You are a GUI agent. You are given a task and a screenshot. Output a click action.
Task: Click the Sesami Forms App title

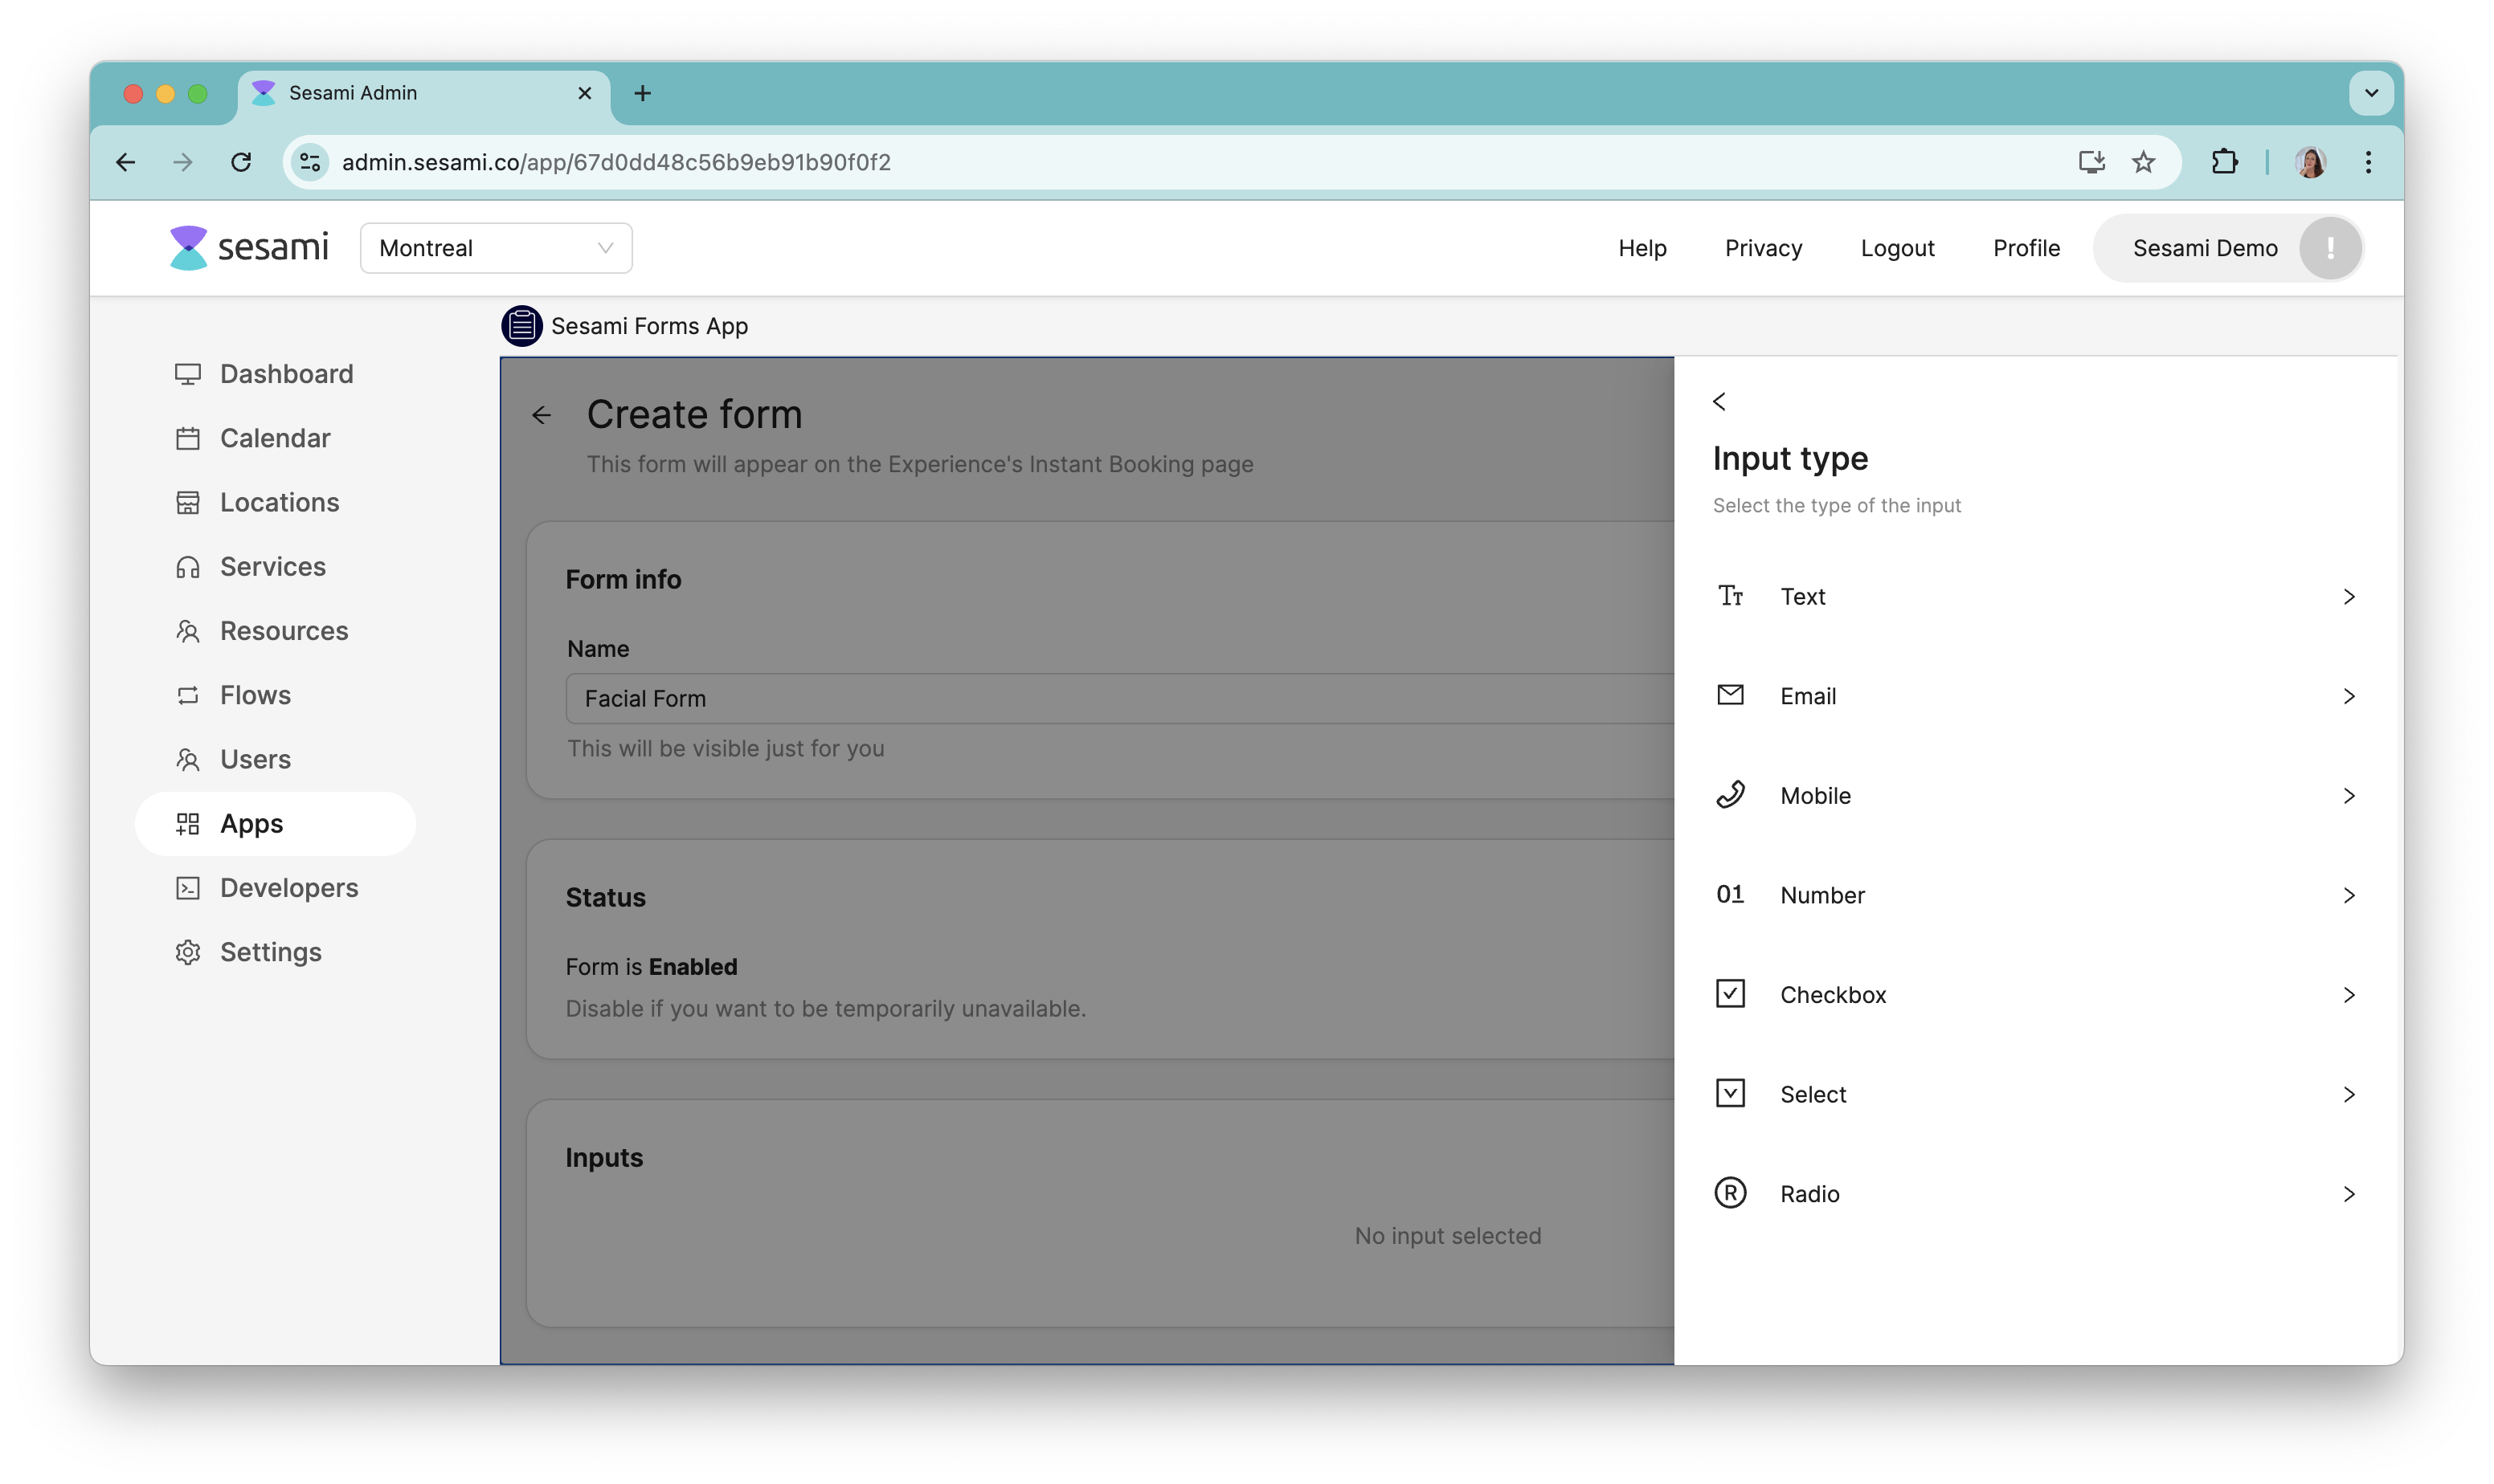[649, 326]
